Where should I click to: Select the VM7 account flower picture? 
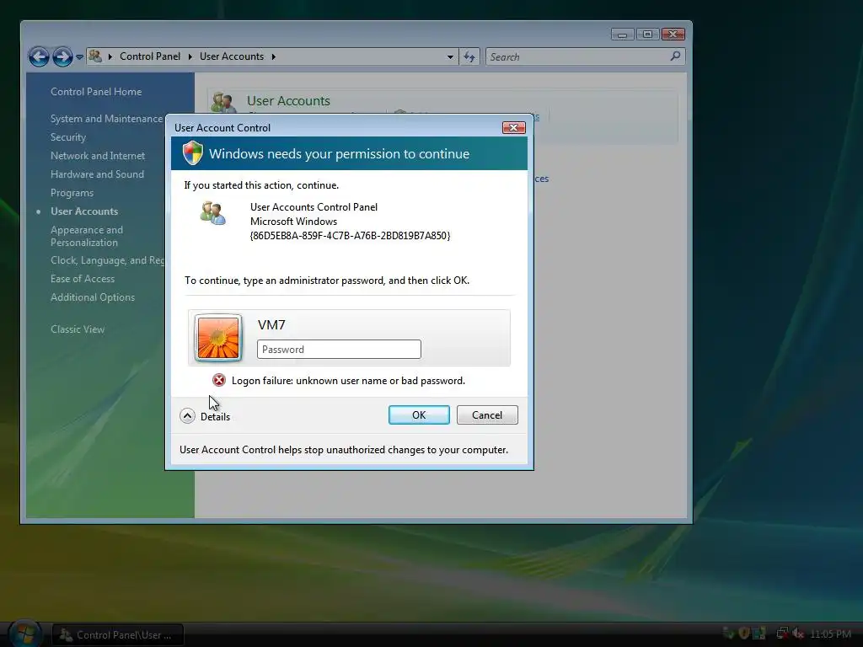pos(218,338)
